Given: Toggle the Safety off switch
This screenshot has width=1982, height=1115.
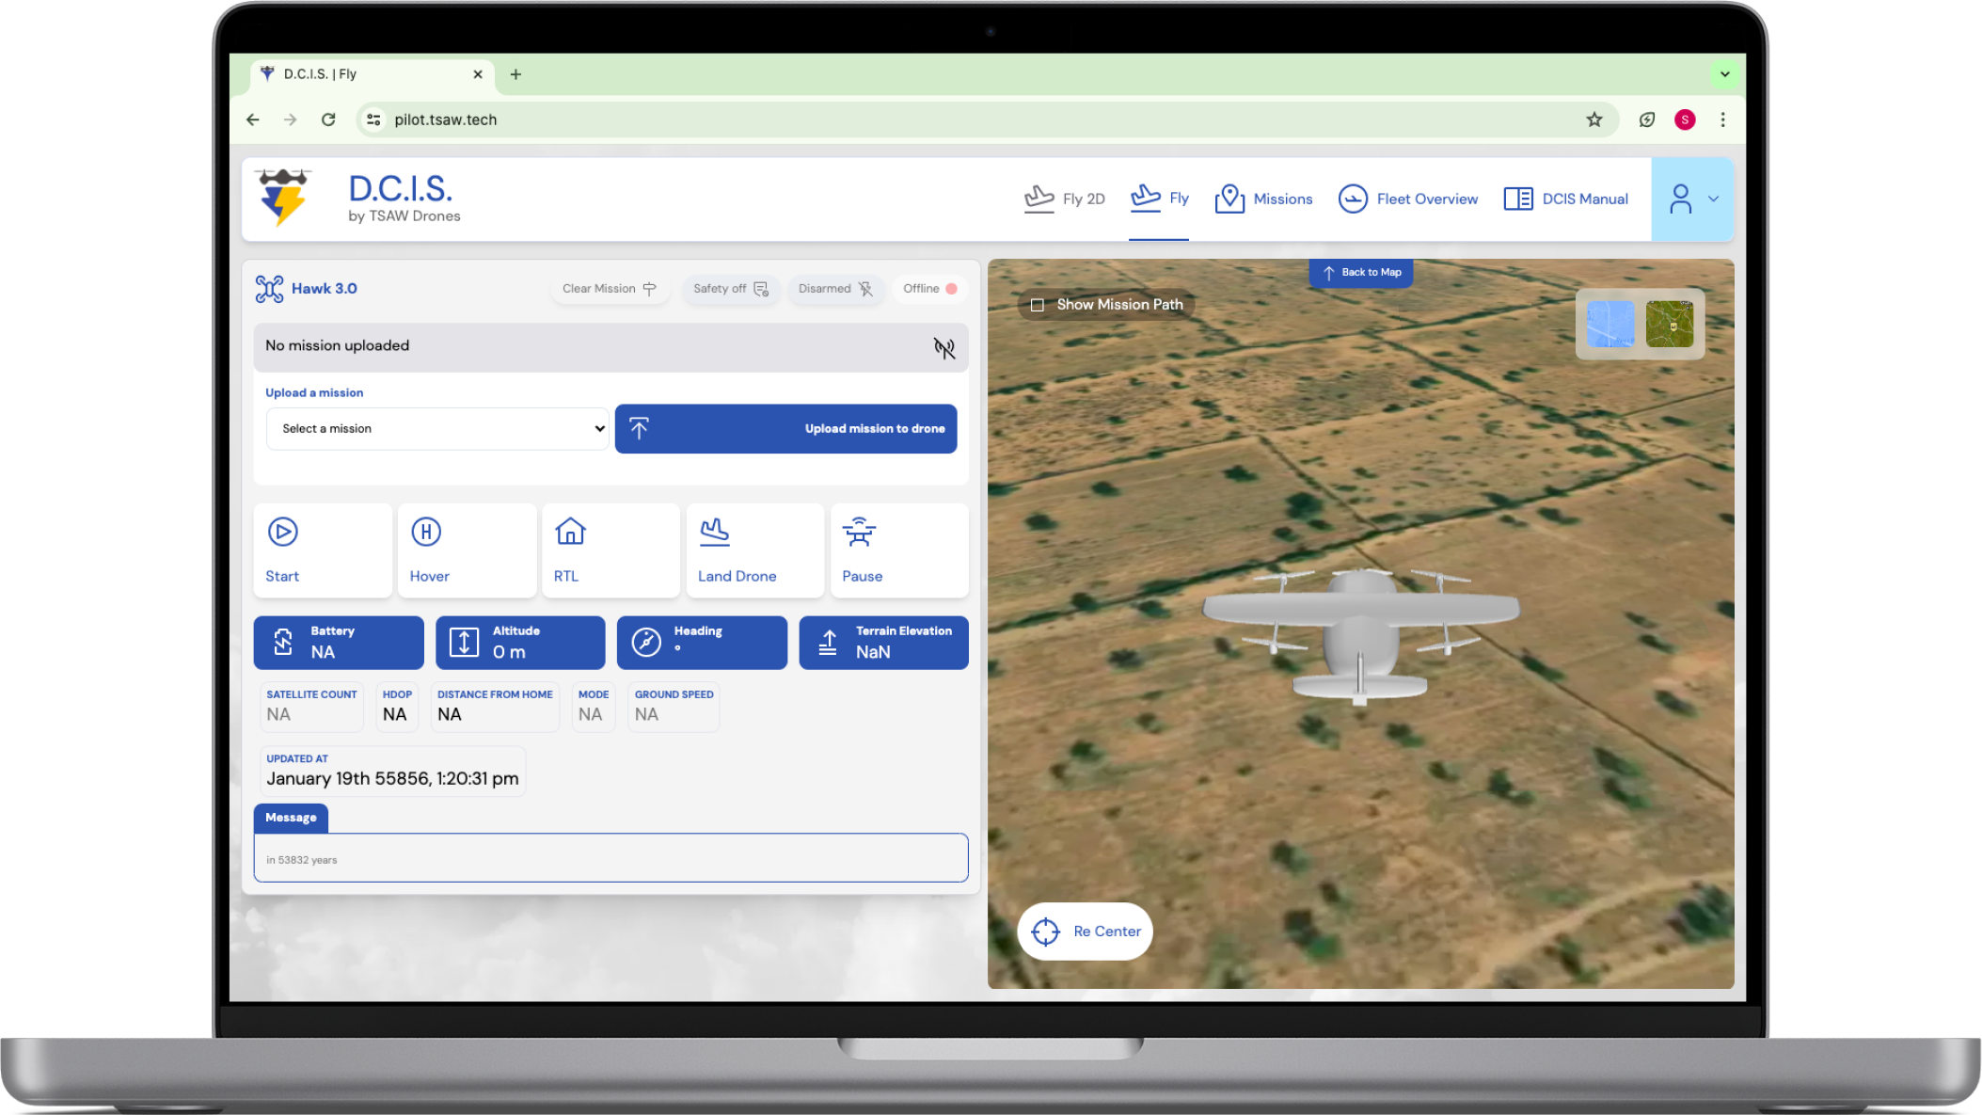Looking at the screenshot, I should 730,289.
